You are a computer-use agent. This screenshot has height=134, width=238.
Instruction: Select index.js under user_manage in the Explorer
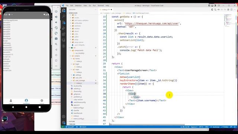pyautogui.click(x=83, y=83)
